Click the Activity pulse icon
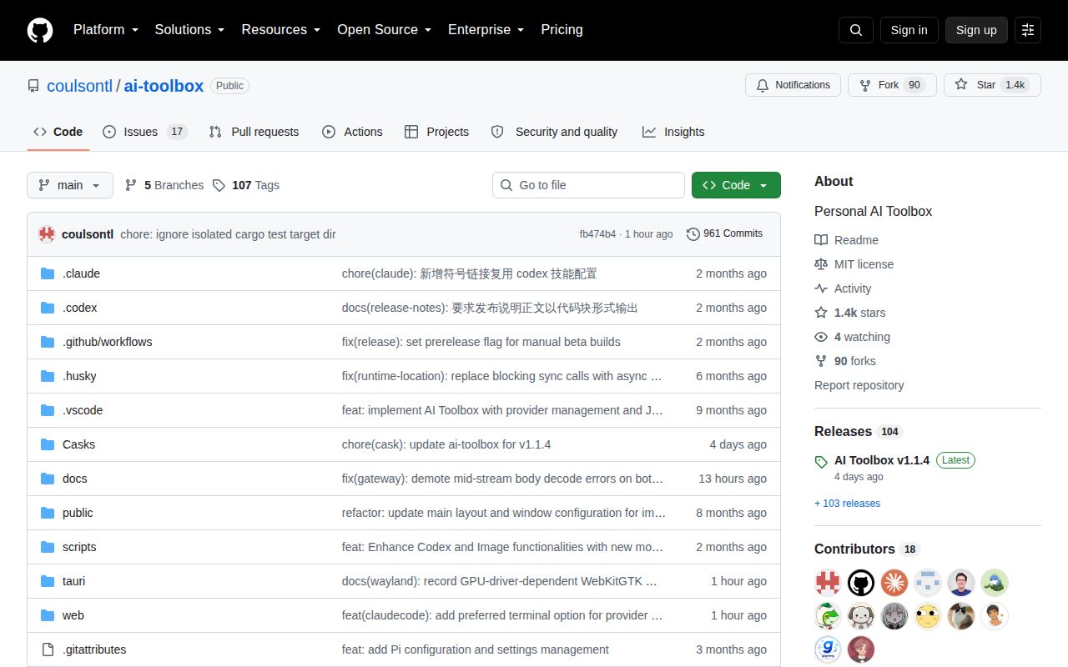The width and height of the screenshot is (1068, 667). tap(821, 288)
